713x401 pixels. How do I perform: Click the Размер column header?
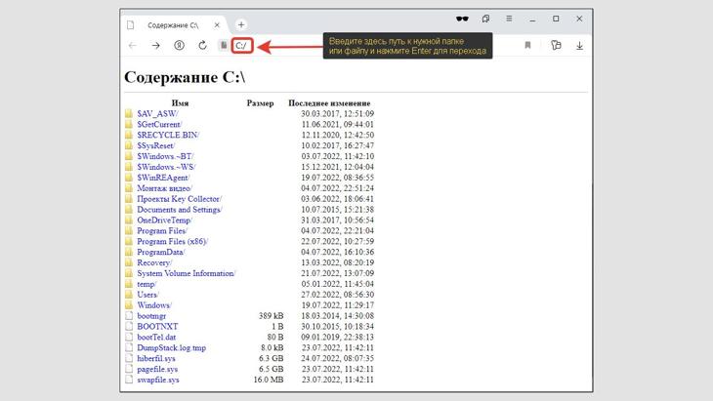[260, 103]
